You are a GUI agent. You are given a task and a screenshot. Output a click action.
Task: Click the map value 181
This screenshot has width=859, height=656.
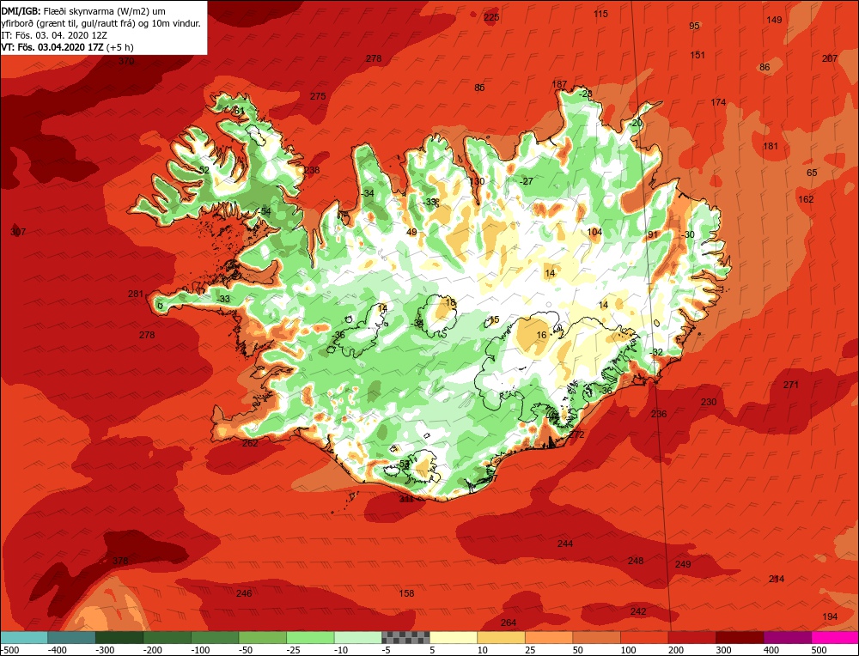[x=771, y=146]
